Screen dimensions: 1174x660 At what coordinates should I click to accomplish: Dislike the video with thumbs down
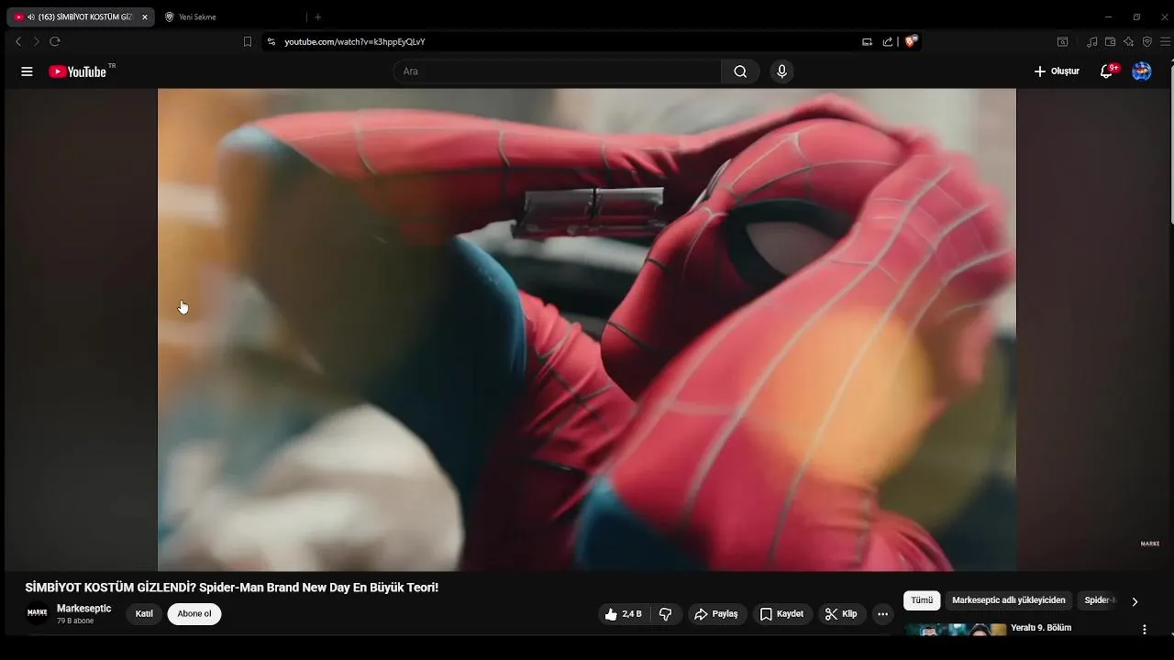pyautogui.click(x=667, y=614)
